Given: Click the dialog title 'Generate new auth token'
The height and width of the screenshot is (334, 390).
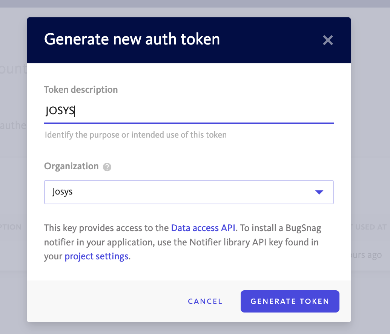Looking at the screenshot, I should point(132,39).
